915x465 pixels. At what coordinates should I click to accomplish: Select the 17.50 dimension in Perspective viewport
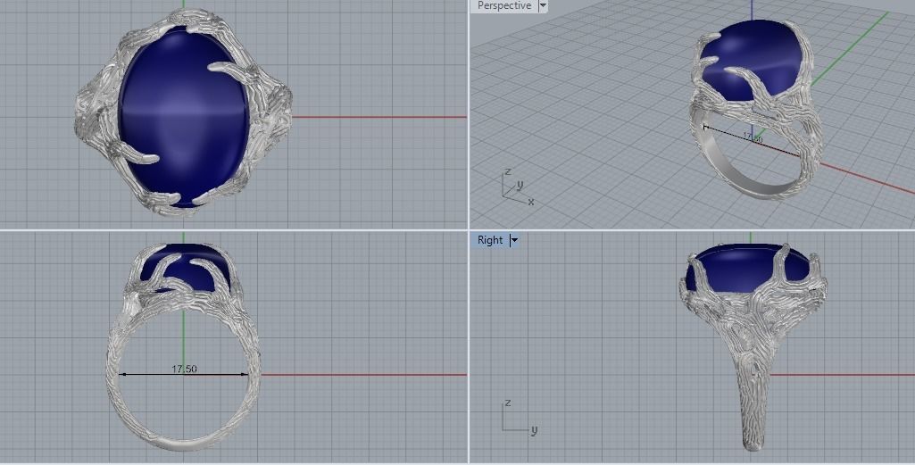tap(753, 137)
